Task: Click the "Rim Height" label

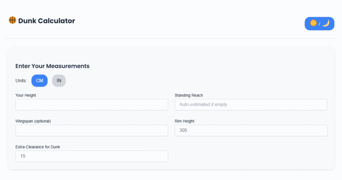Action: point(184,121)
